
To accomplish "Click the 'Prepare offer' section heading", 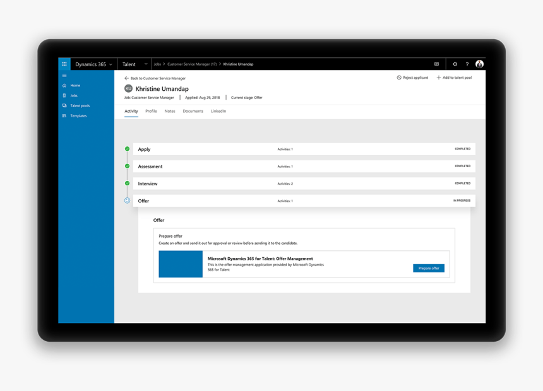I will click(x=170, y=236).
